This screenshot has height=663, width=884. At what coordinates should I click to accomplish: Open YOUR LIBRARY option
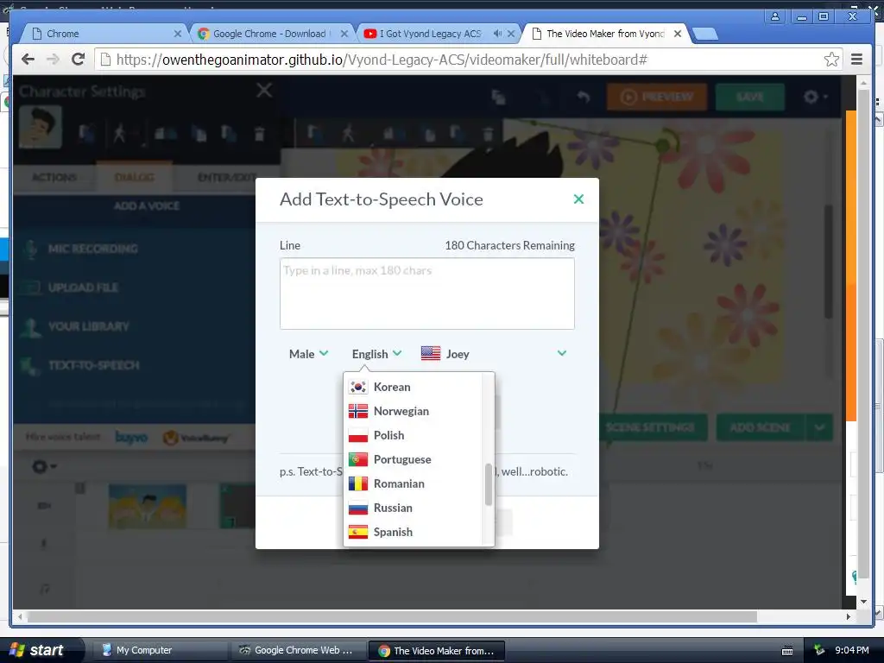point(89,326)
